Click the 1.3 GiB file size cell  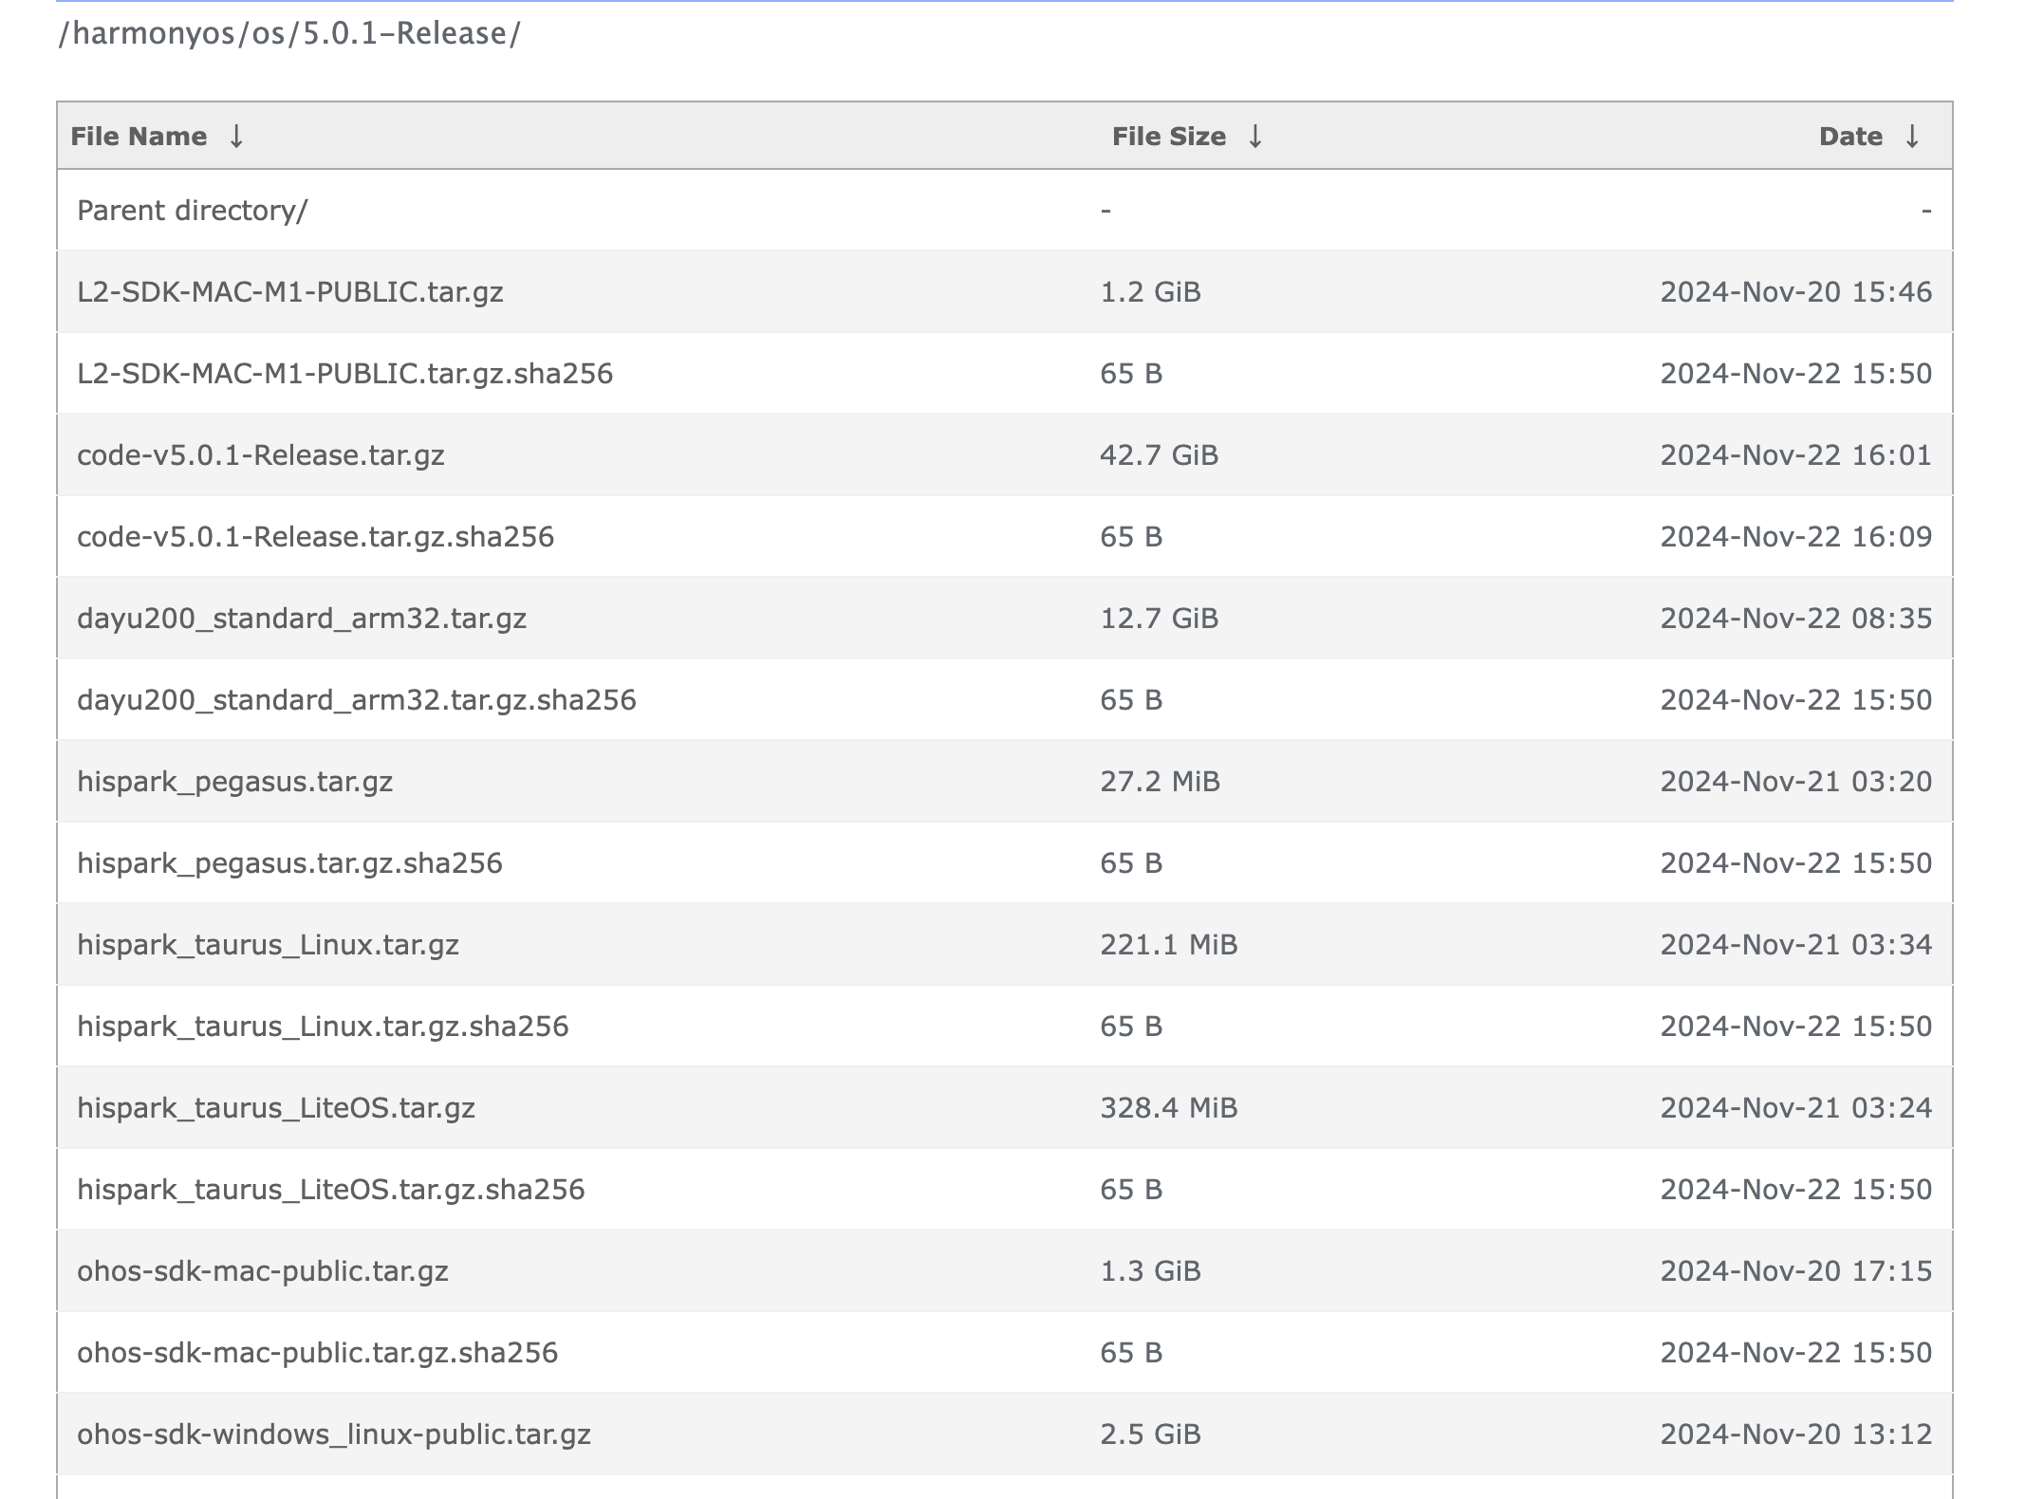pyautogui.click(x=1151, y=1271)
